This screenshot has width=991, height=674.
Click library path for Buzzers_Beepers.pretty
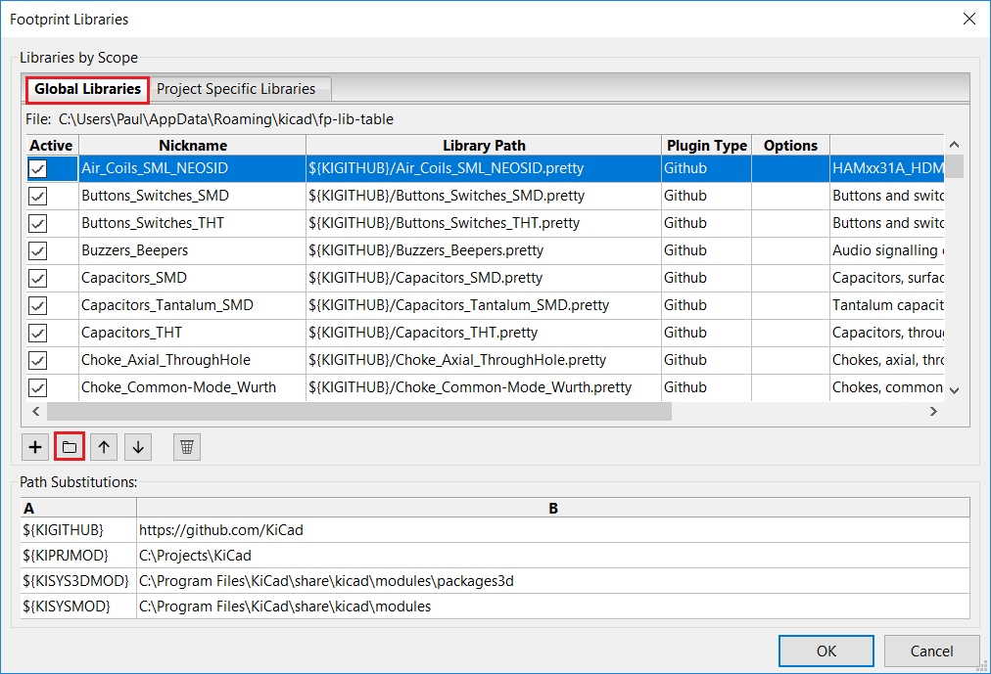pyautogui.click(x=484, y=250)
